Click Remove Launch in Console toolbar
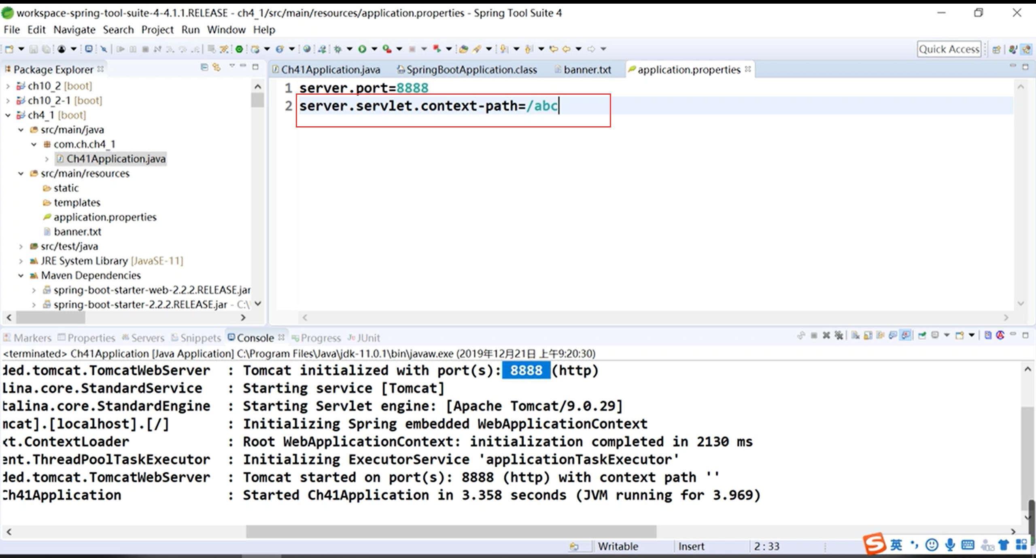Viewport: 1036px width, 558px height. [826, 335]
